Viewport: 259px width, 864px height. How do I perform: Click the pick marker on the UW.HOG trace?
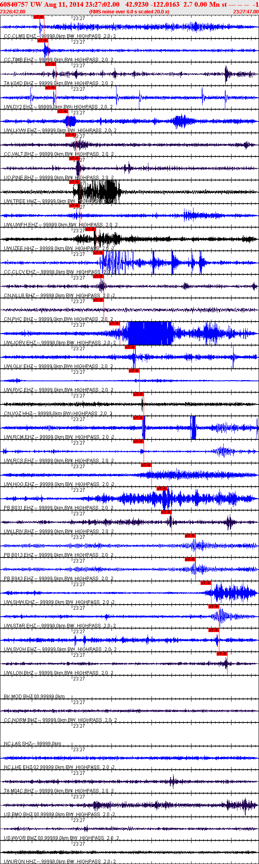tap(146, 465)
